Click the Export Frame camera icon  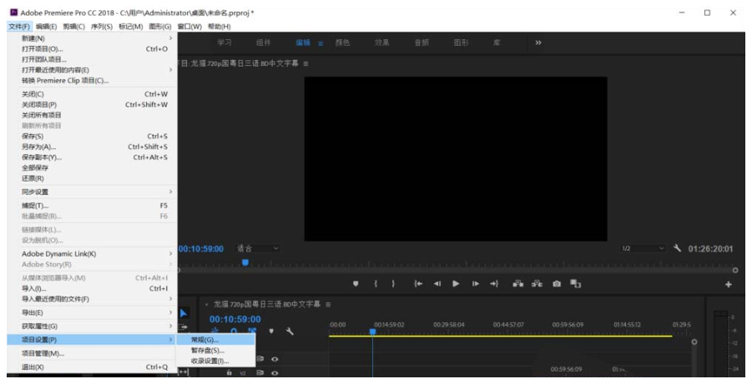coord(557,284)
